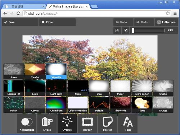Redo the last edit

click(x=144, y=22)
